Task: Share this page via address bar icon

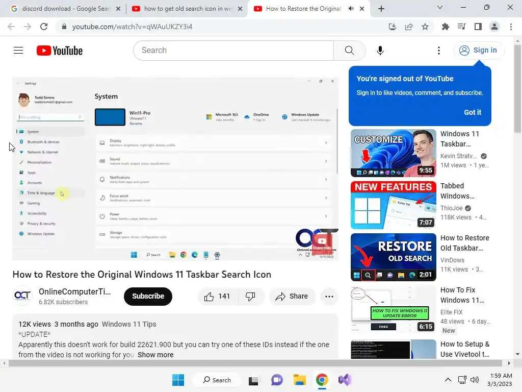Action: [408, 27]
